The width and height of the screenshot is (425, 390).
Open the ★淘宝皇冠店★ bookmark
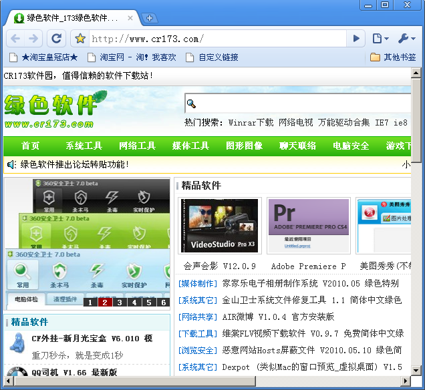click(43, 57)
